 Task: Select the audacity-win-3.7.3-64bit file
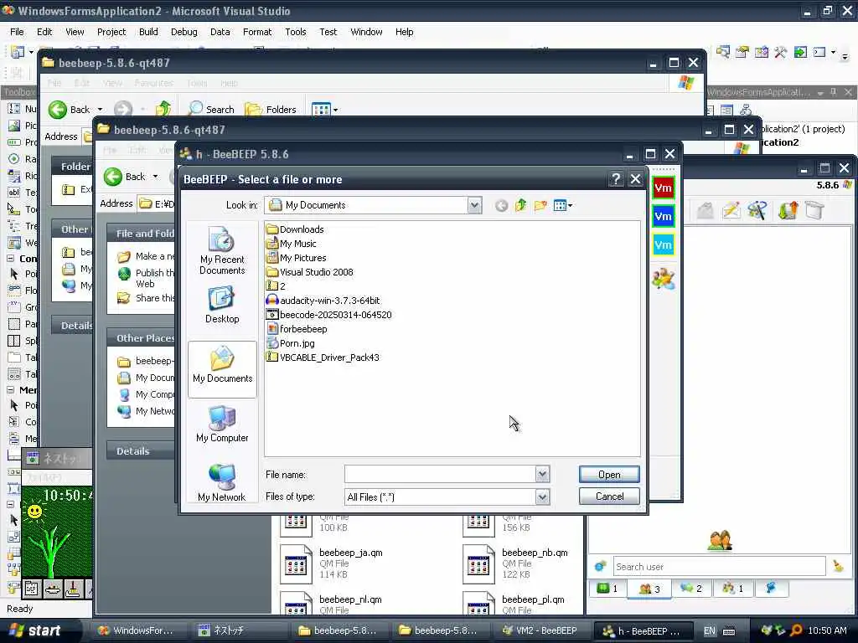323,301
